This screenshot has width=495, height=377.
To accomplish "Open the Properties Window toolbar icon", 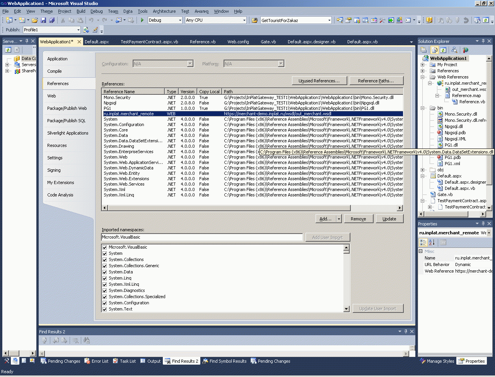I will click(348, 20).
